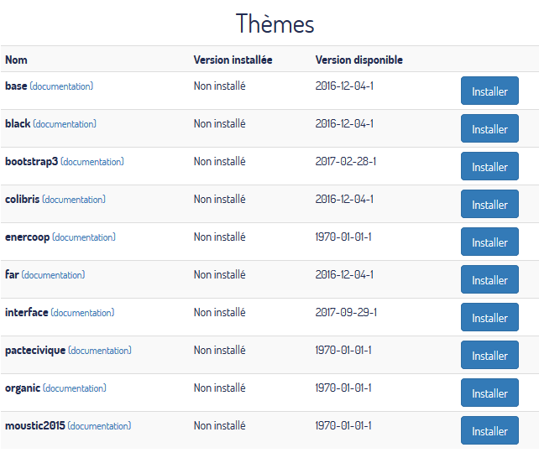Open documentation link for base theme
The width and height of the screenshot is (539, 458).
pyautogui.click(x=61, y=86)
